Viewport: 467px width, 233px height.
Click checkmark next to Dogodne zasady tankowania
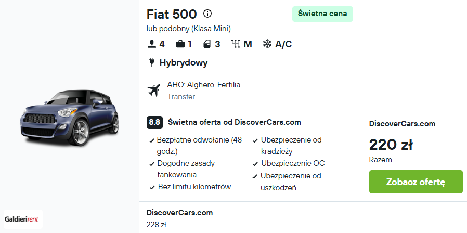pos(152,164)
